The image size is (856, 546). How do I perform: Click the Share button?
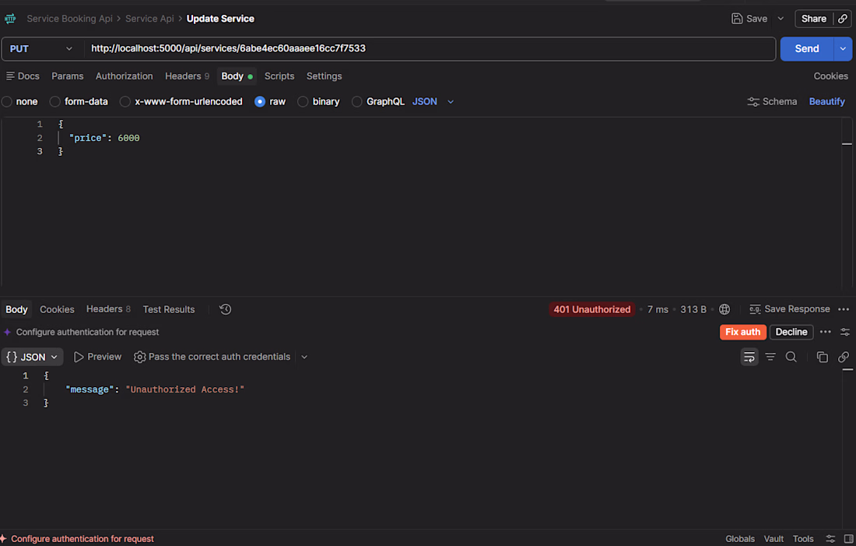pyautogui.click(x=813, y=19)
